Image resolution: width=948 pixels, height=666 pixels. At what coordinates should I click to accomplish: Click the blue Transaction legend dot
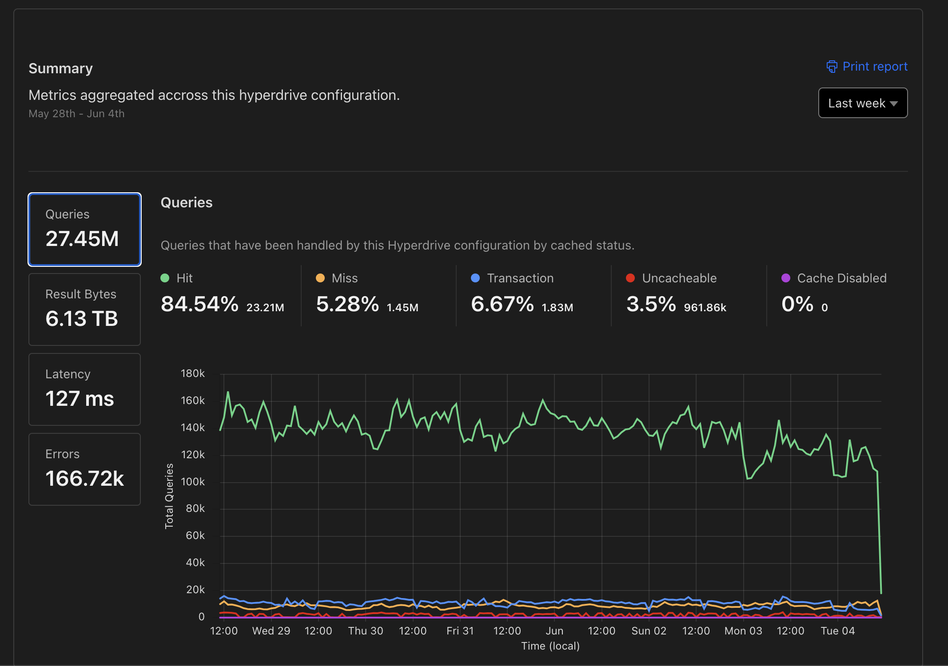coord(475,278)
